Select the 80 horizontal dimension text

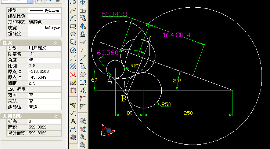click(129, 113)
